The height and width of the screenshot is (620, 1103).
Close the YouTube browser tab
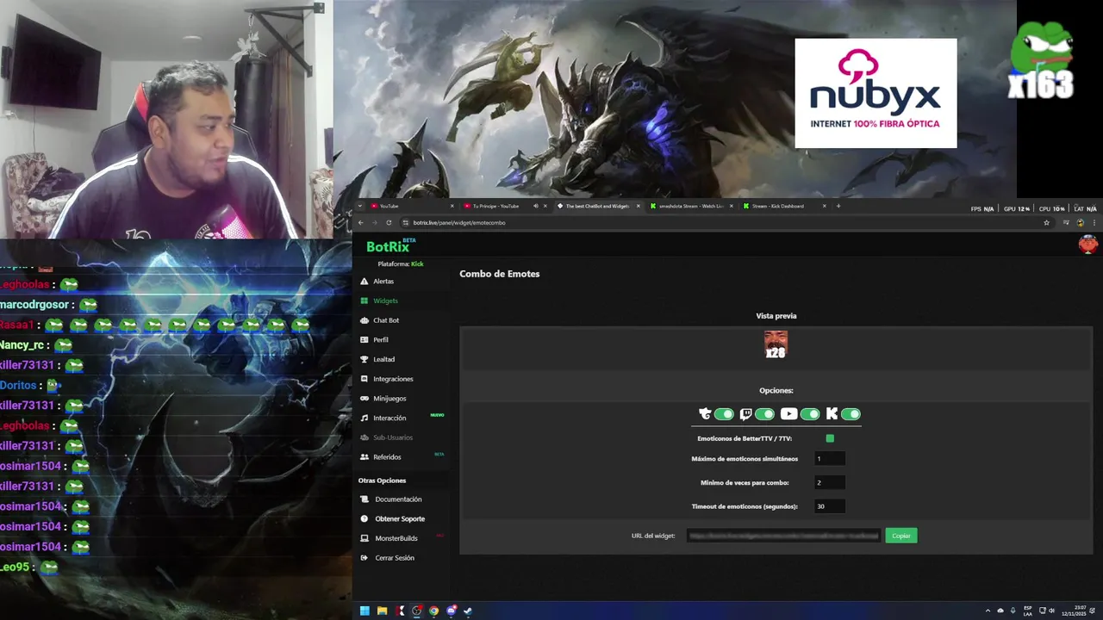[452, 206]
